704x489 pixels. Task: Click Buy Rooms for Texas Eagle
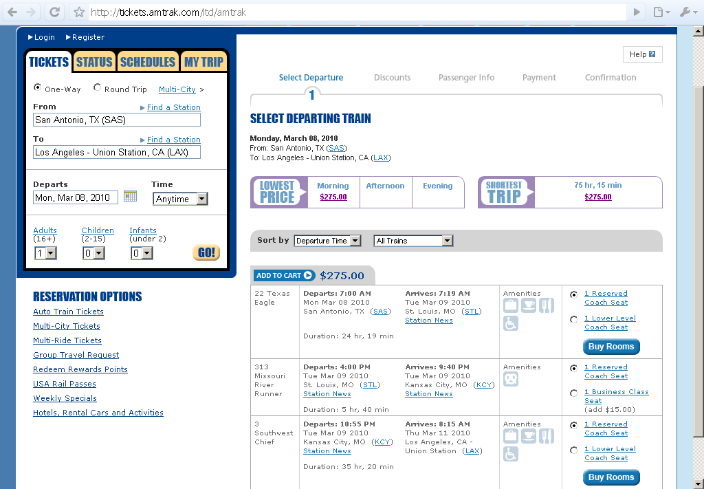coord(611,347)
